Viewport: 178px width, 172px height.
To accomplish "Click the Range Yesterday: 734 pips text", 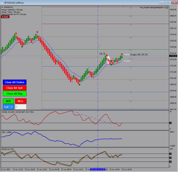I will (12, 10).
